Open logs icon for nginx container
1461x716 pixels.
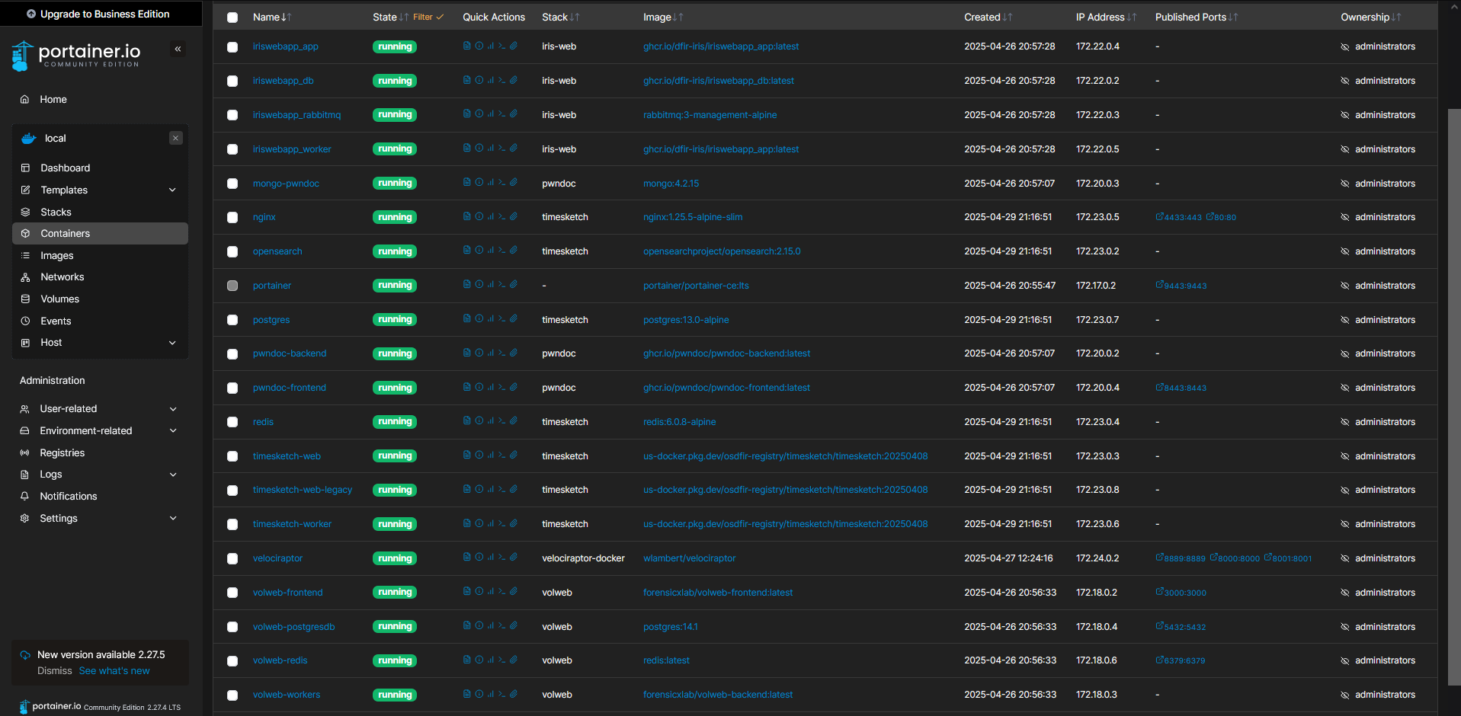point(466,216)
